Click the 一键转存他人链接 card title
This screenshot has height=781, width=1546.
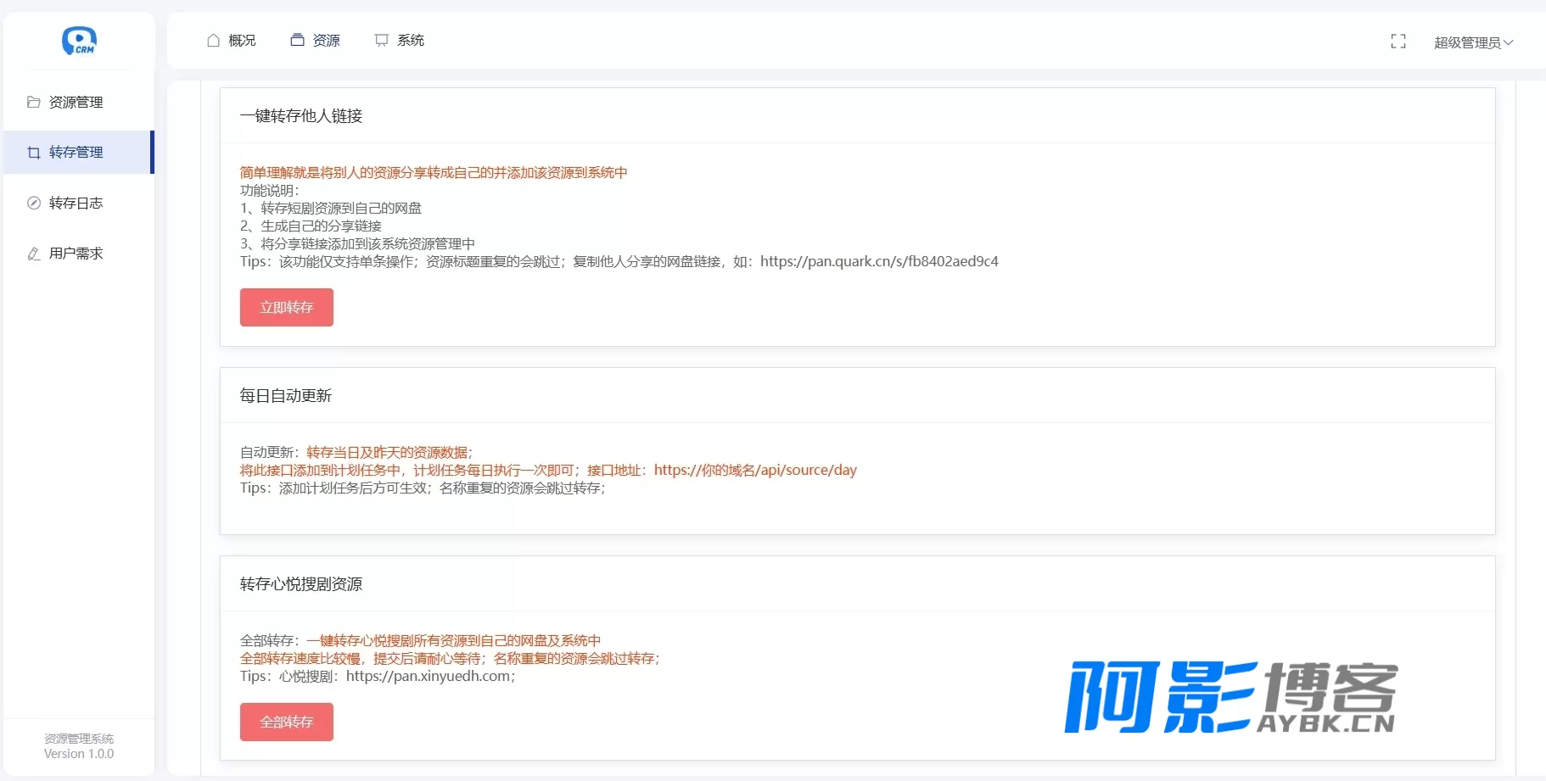[301, 116]
